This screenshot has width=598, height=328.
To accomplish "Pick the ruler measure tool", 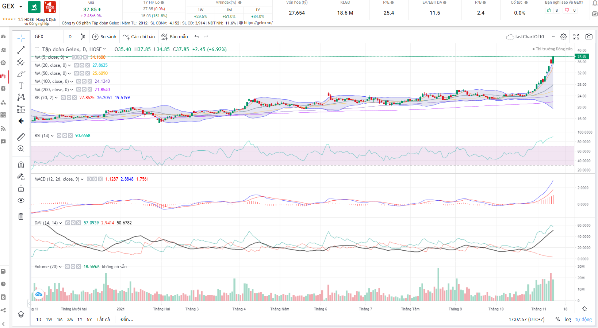I will [21, 137].
